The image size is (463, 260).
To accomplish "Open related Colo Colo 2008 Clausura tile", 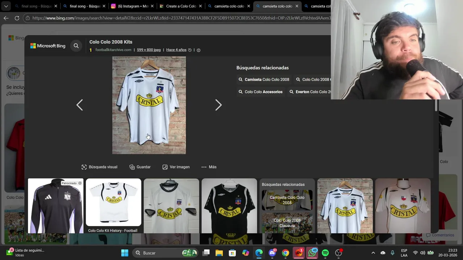I will tap(287, 223).
